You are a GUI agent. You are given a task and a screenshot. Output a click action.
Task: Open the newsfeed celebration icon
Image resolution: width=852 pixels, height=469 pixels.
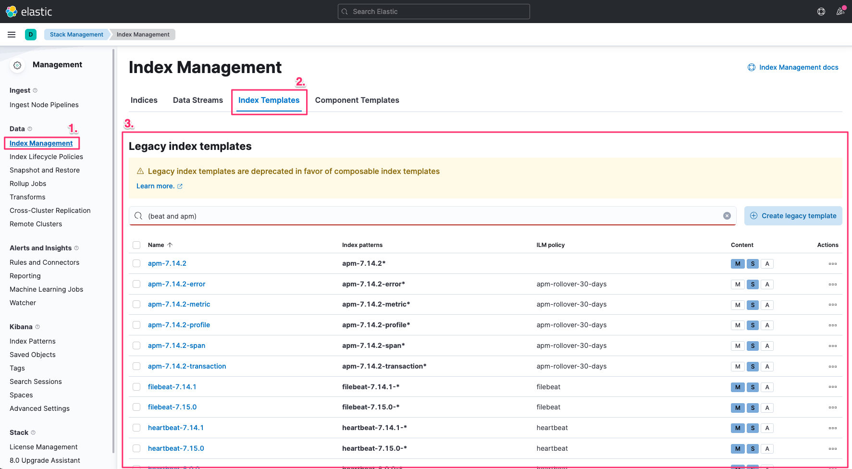coord(840,12)
